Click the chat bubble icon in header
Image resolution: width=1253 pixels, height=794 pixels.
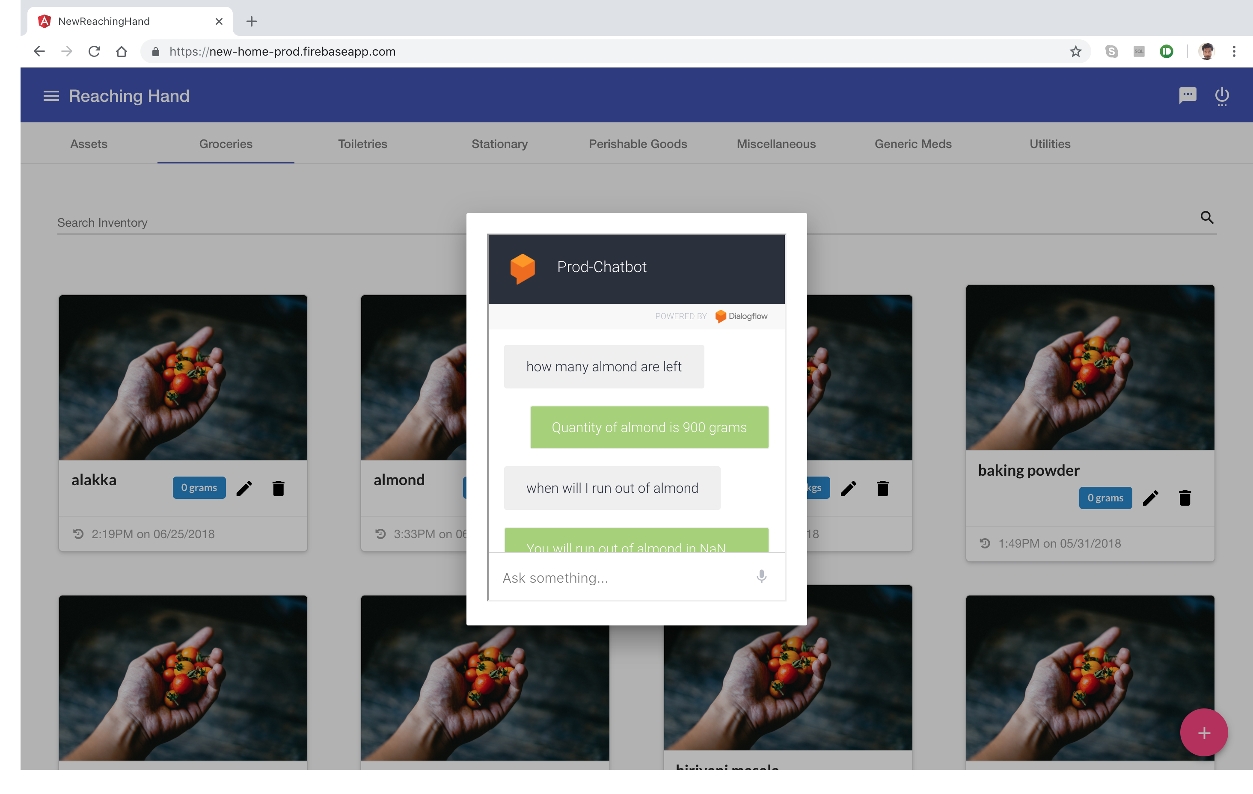1187,96
